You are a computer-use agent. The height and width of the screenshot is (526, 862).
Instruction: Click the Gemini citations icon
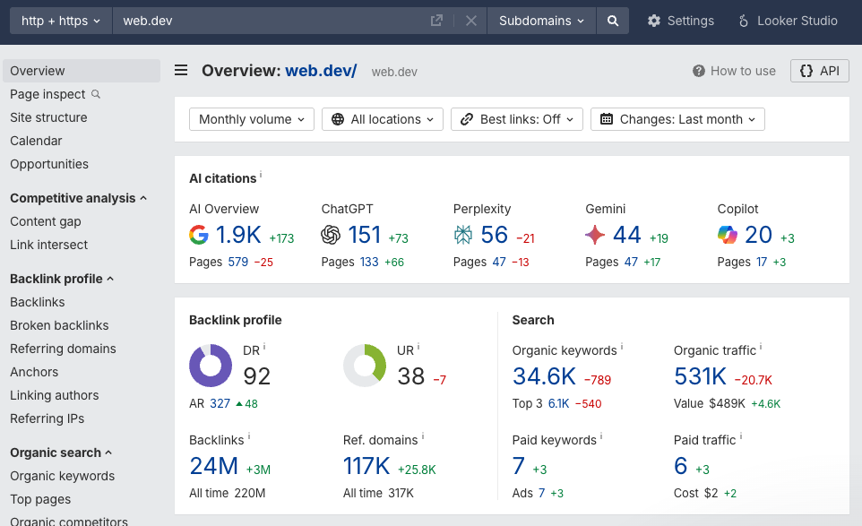click(x=594, y=235)
